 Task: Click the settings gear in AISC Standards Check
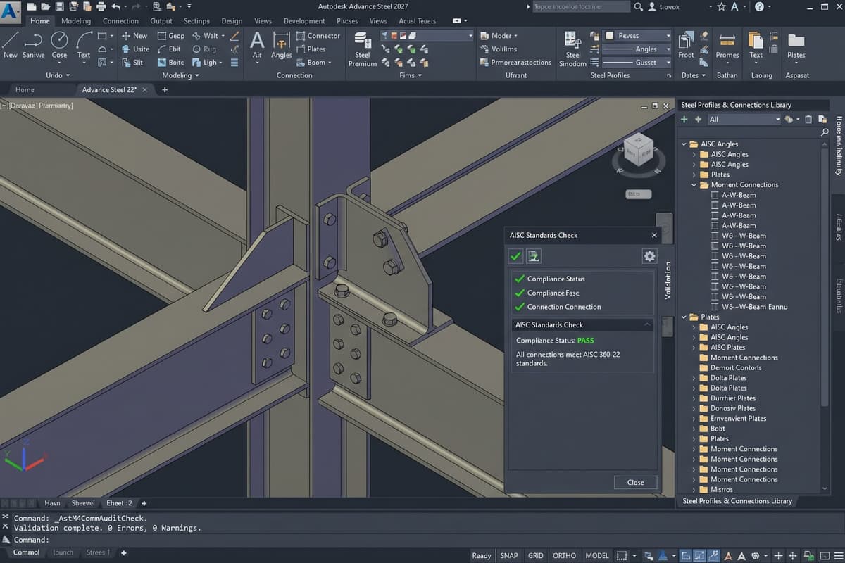[649, 256]
